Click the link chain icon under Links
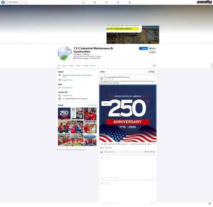 [x=60, y=87]
